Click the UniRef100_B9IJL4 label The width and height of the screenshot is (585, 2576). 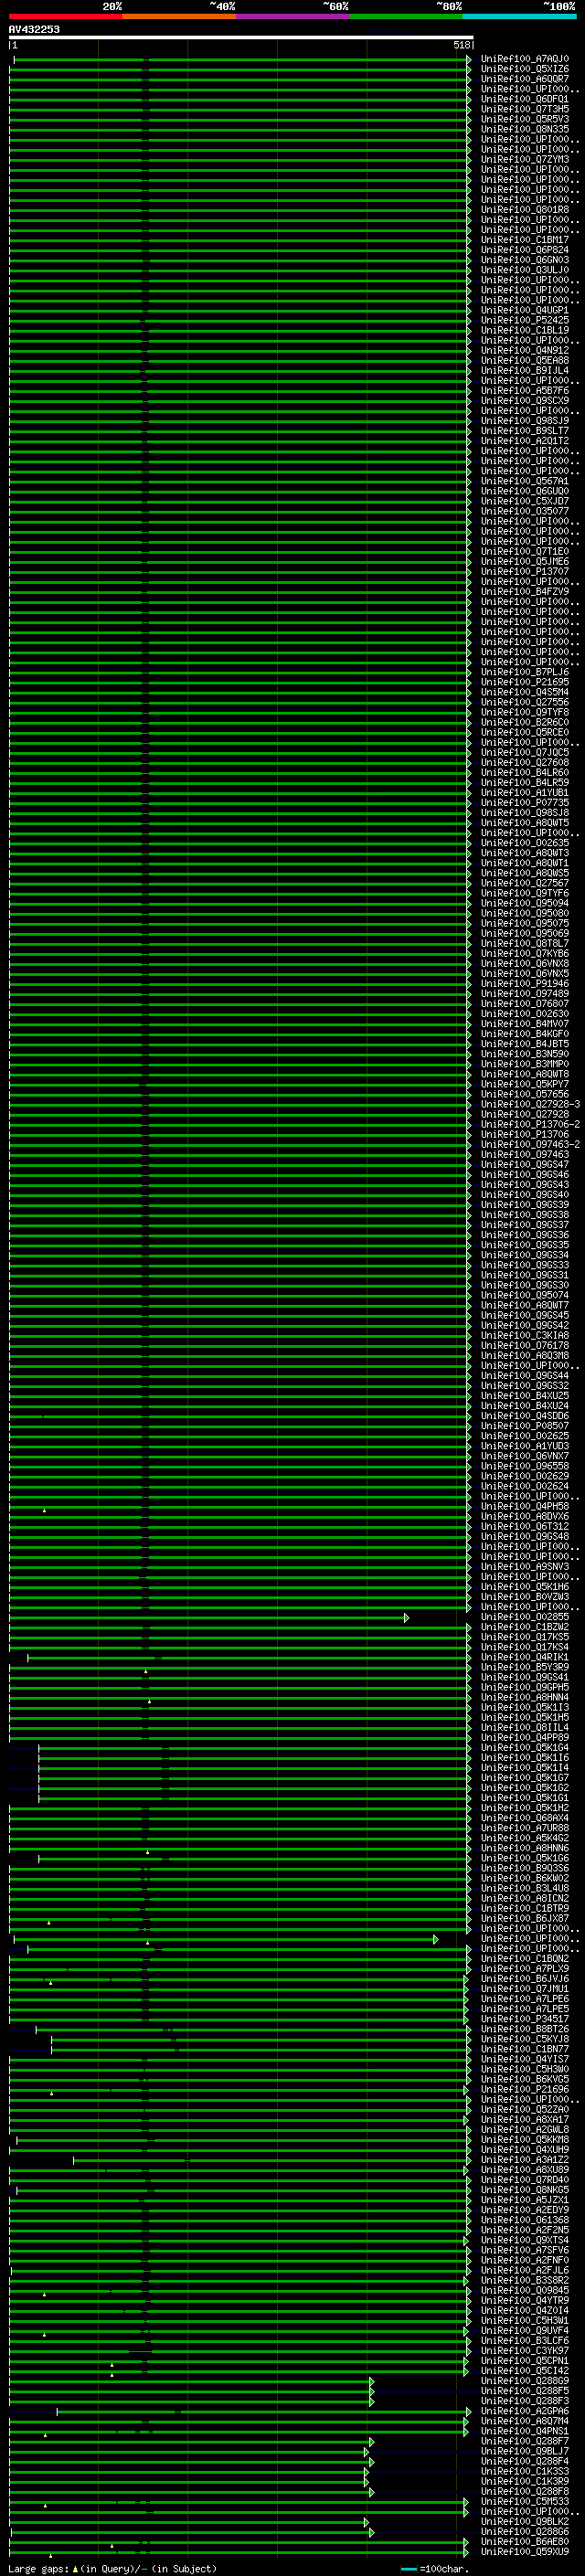coord(525,371)
